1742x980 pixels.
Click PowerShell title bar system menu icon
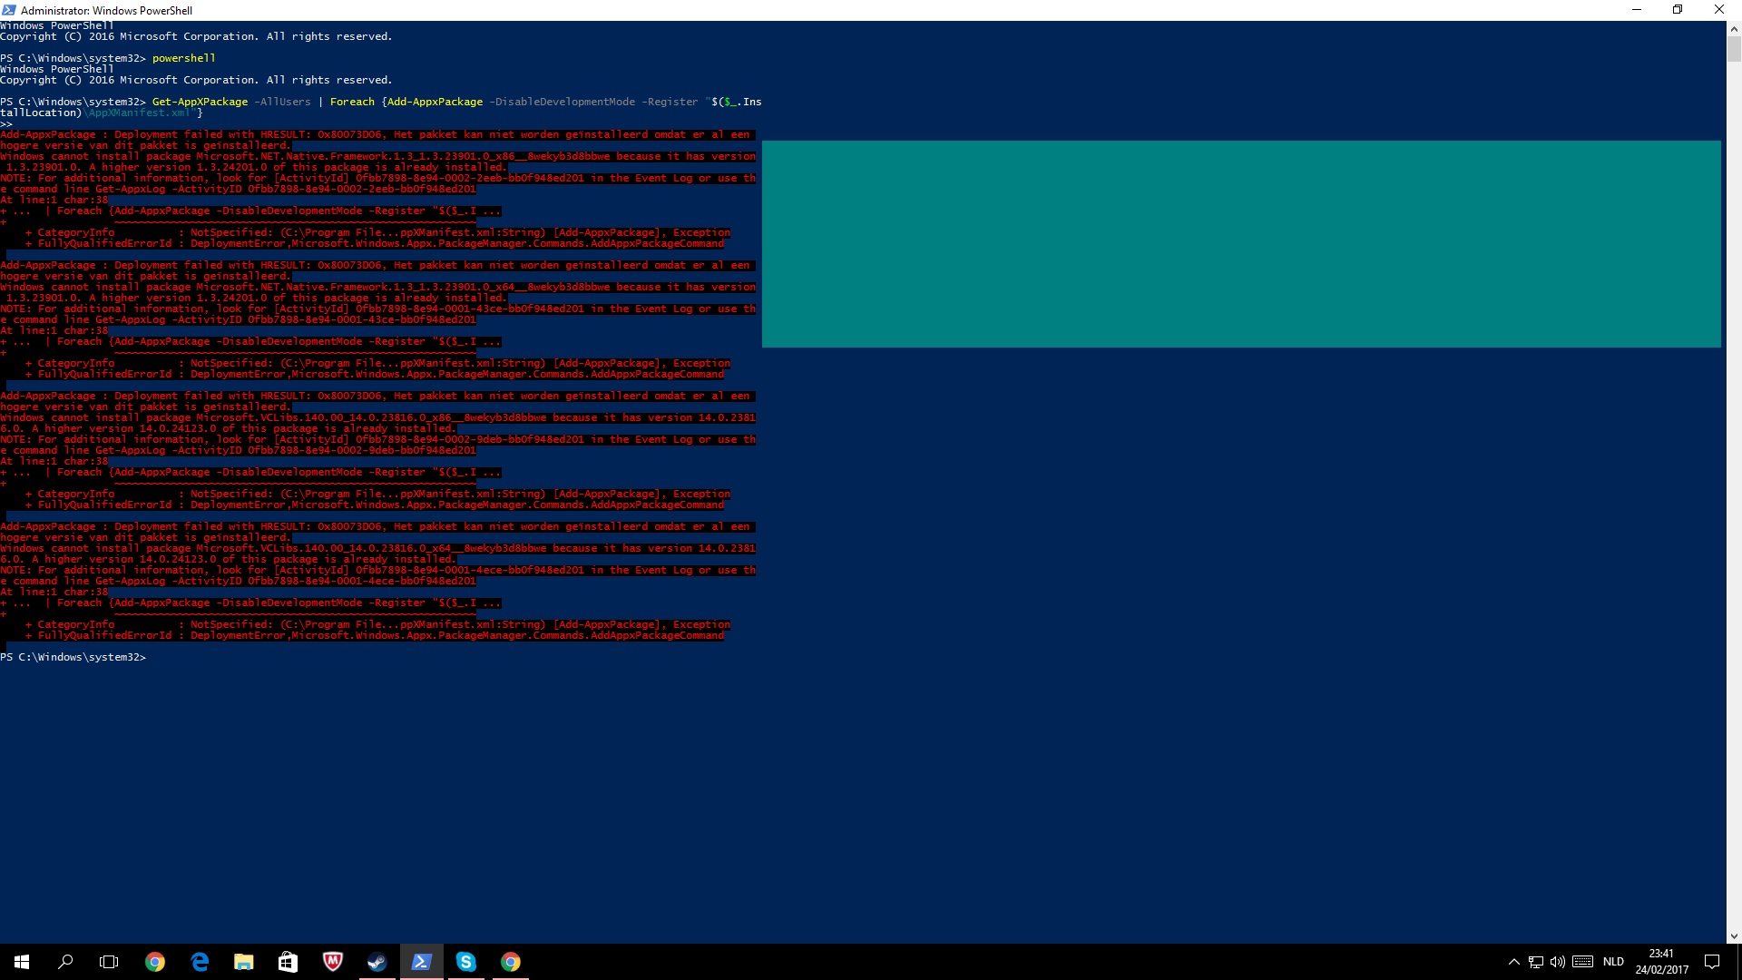[9, 10]
